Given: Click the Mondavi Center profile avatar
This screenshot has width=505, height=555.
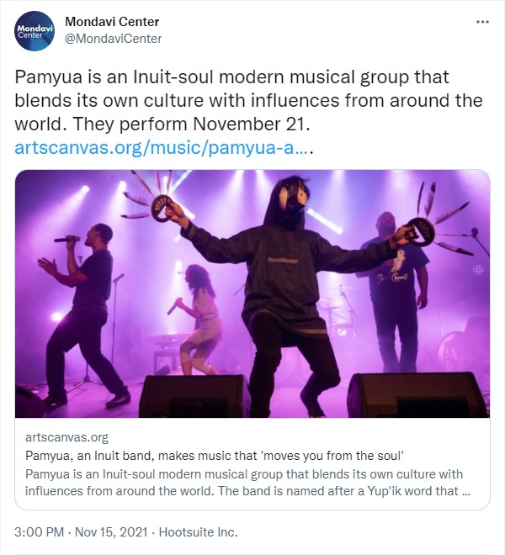Looking at the screenshot, I should pyautogui.click(x=35, y=29).
